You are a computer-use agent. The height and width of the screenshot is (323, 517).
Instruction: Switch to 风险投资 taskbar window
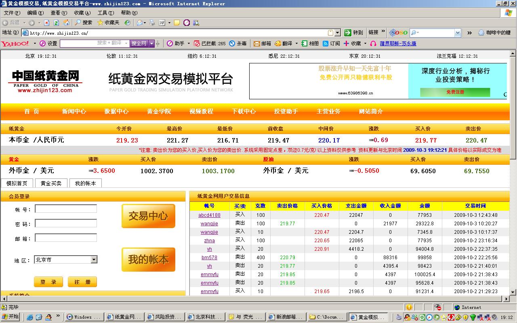pyautogui.click(x=164, y=317)
